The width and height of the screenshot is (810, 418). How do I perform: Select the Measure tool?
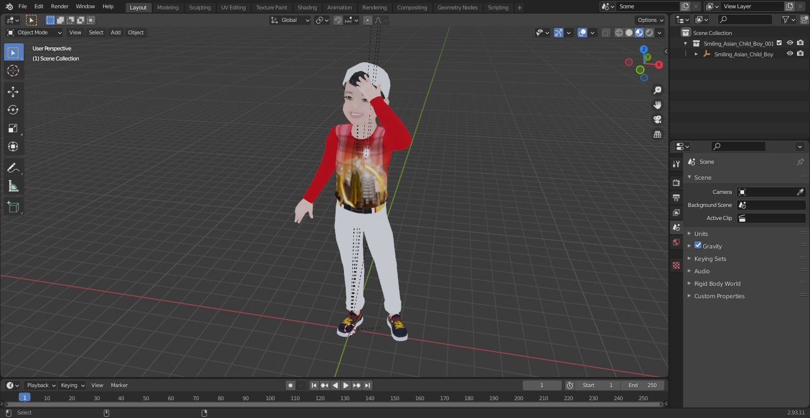pos(13,186)
